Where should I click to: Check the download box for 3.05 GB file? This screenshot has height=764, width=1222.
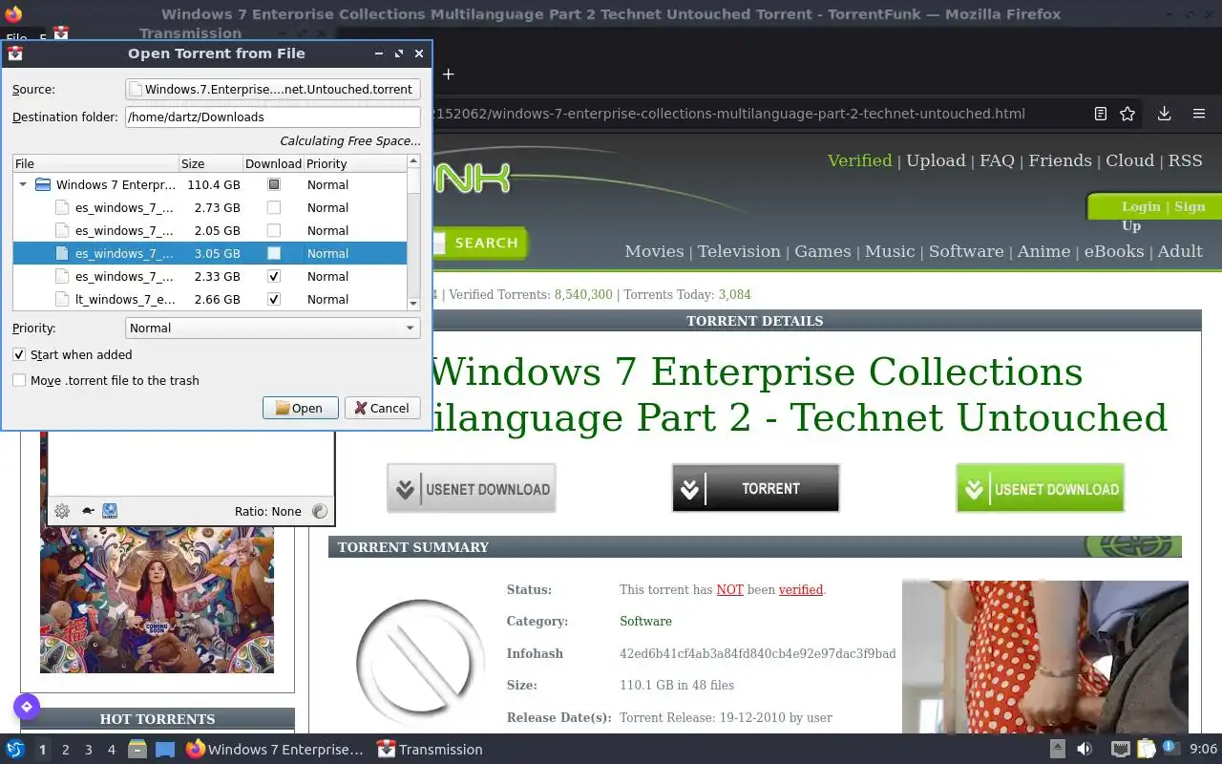pyautogui.click(x=274, y=254)
